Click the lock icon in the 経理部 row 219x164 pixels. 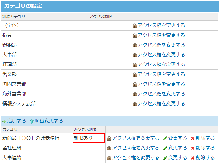click(135, 65)
